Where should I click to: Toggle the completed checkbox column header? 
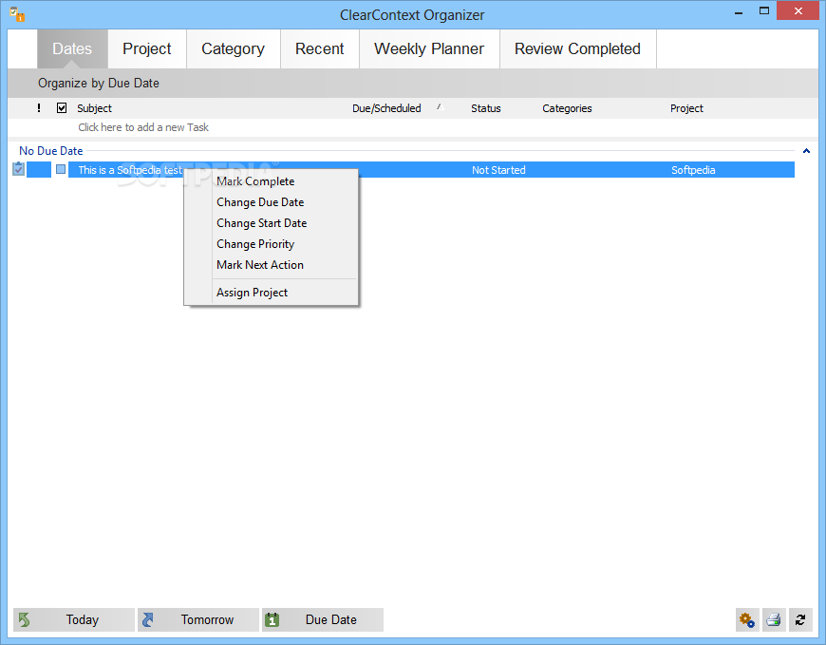pos(62,108)
